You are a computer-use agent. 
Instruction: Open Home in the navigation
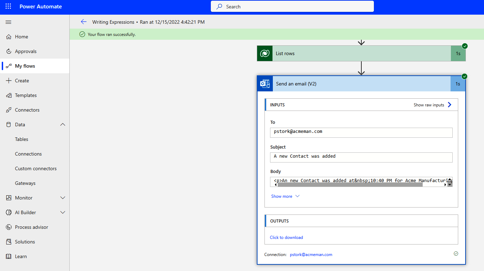[22, 37]
